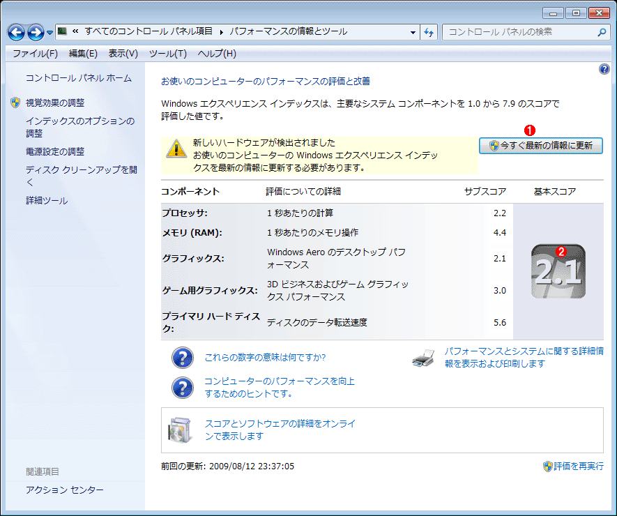Minimize the window
This screenshot has height=516, width=617.
tap(554, 13)
